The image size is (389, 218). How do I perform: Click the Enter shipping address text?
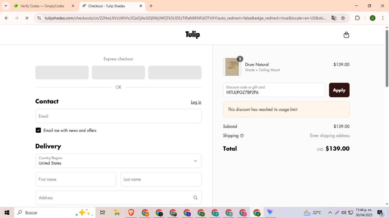pyautogui.click(x=330, y=136)
